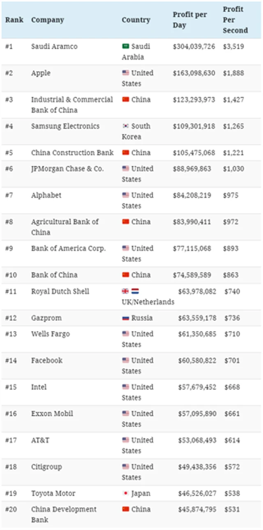Click the Saudi Arabia flag icon
This screenshot has height=530, width=263.
tap(125, 46)
